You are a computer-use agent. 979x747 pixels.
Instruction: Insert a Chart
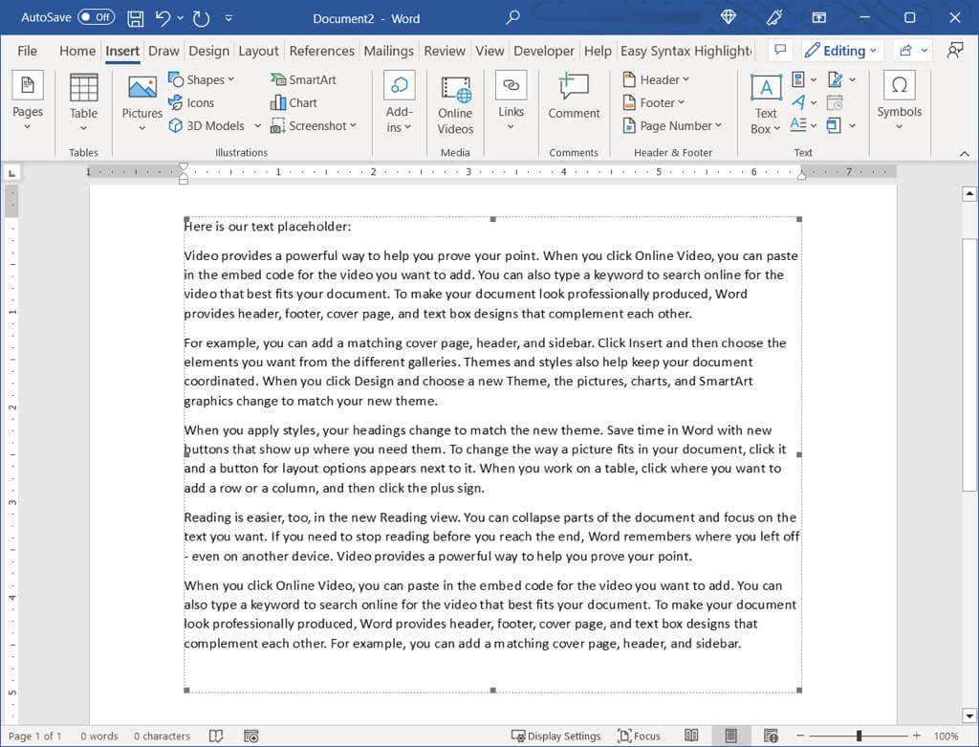tap(294, 102)
